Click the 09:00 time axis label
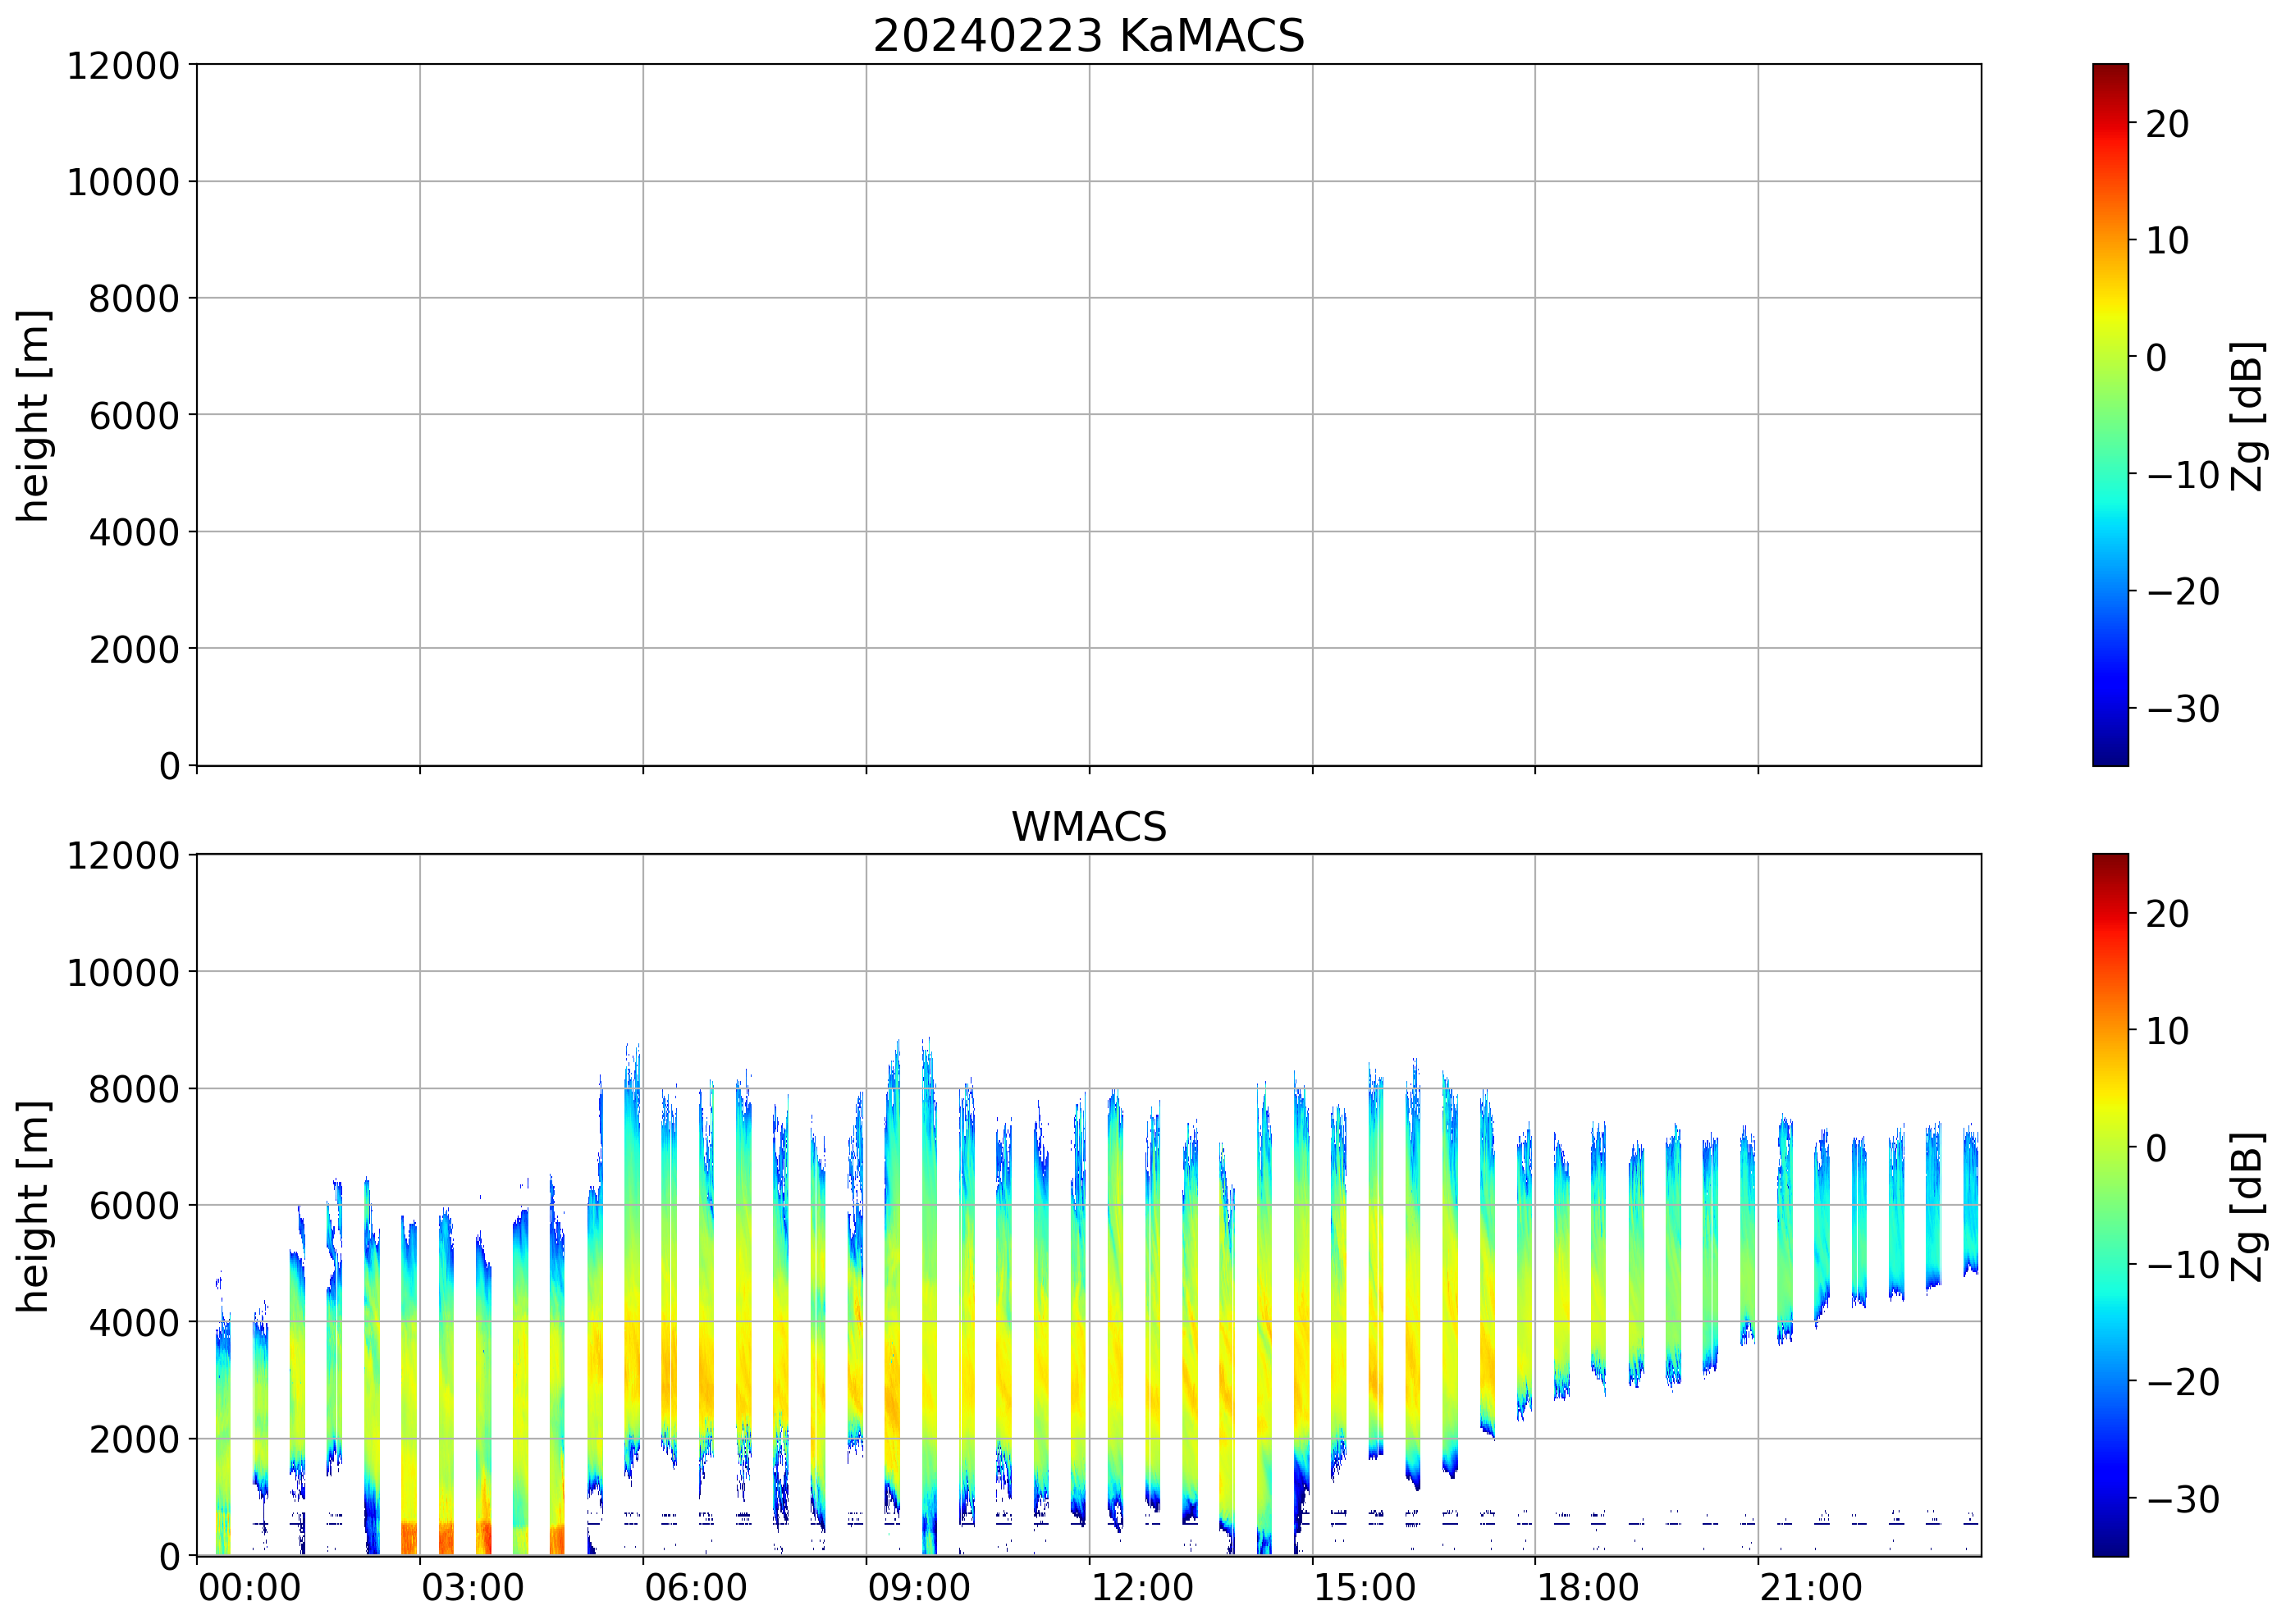The image size is (2286, 1624). (x=917, y=1587)
